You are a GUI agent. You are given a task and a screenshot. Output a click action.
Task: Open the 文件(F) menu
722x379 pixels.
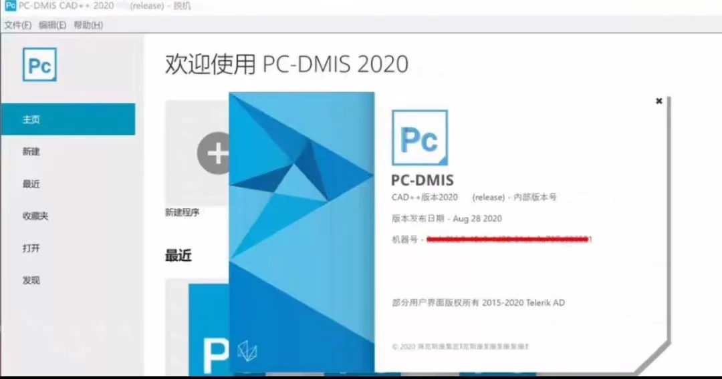point(18,25)
